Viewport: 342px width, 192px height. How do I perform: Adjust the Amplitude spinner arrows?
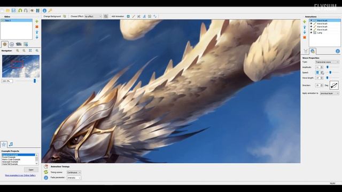(x=322, y=67)
